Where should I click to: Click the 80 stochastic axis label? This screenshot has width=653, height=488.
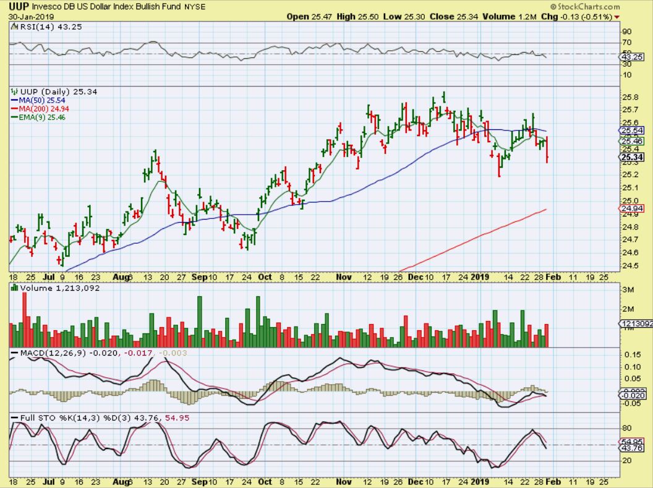(627, 429)
